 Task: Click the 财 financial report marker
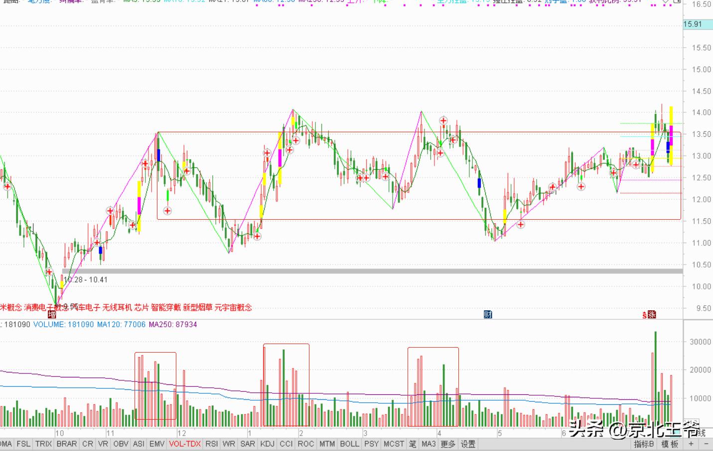[488, 314]
